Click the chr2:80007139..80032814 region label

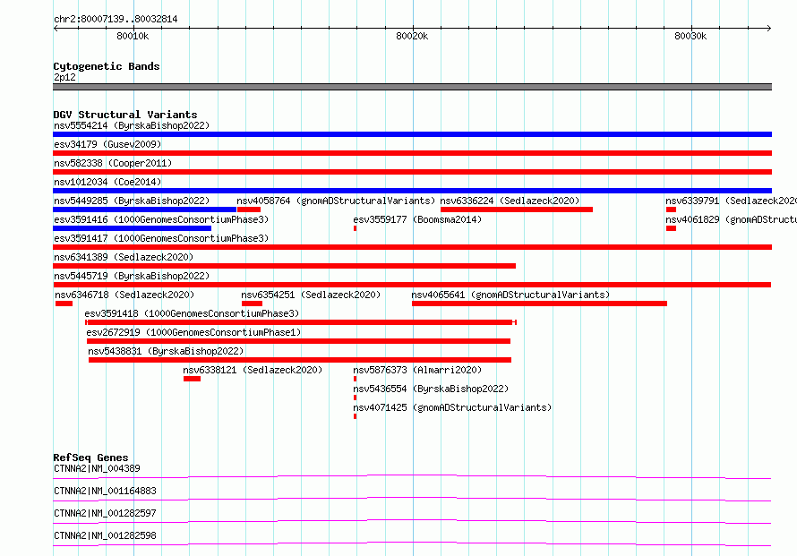(x=116, y=20)
